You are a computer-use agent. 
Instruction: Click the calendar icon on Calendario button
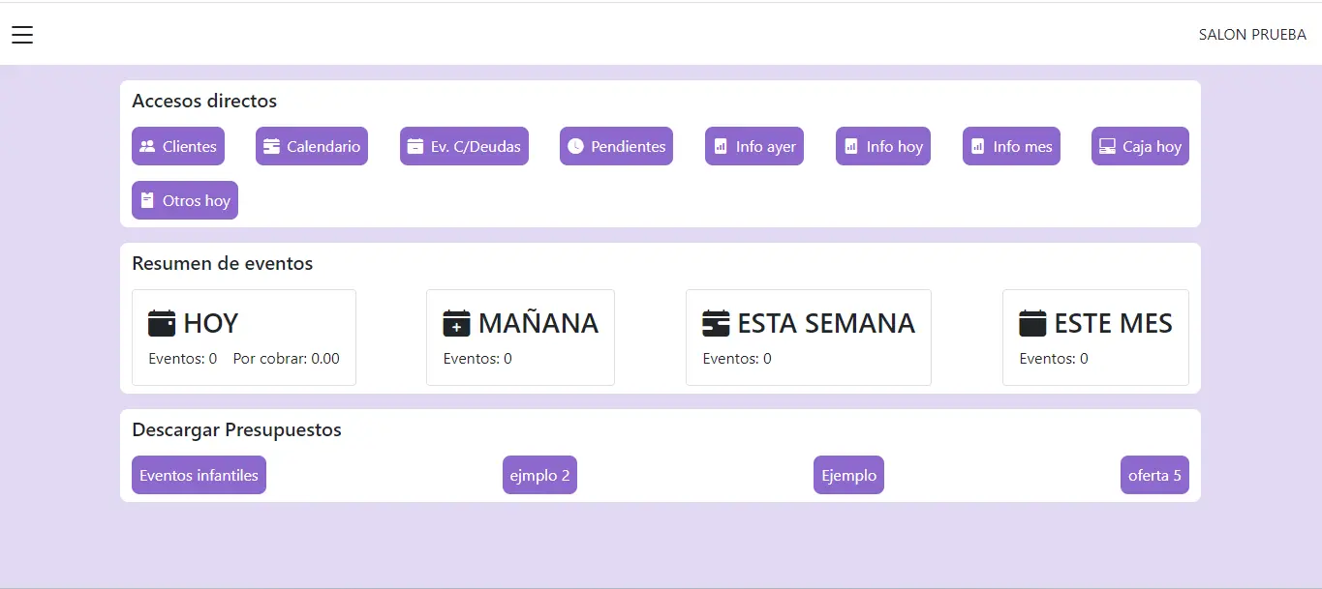(x=271, y=146)
